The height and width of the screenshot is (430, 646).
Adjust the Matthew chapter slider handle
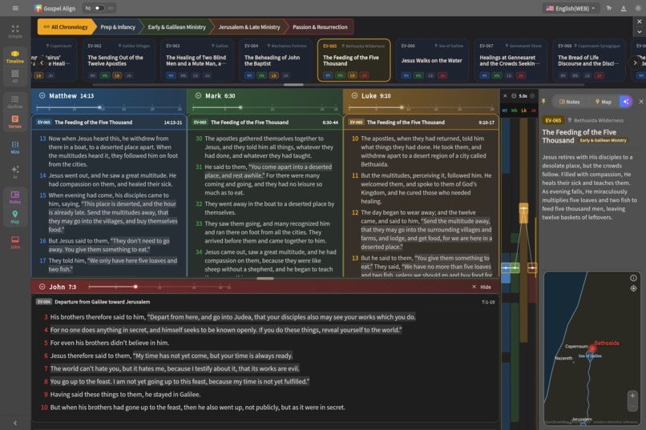point(99,107)
